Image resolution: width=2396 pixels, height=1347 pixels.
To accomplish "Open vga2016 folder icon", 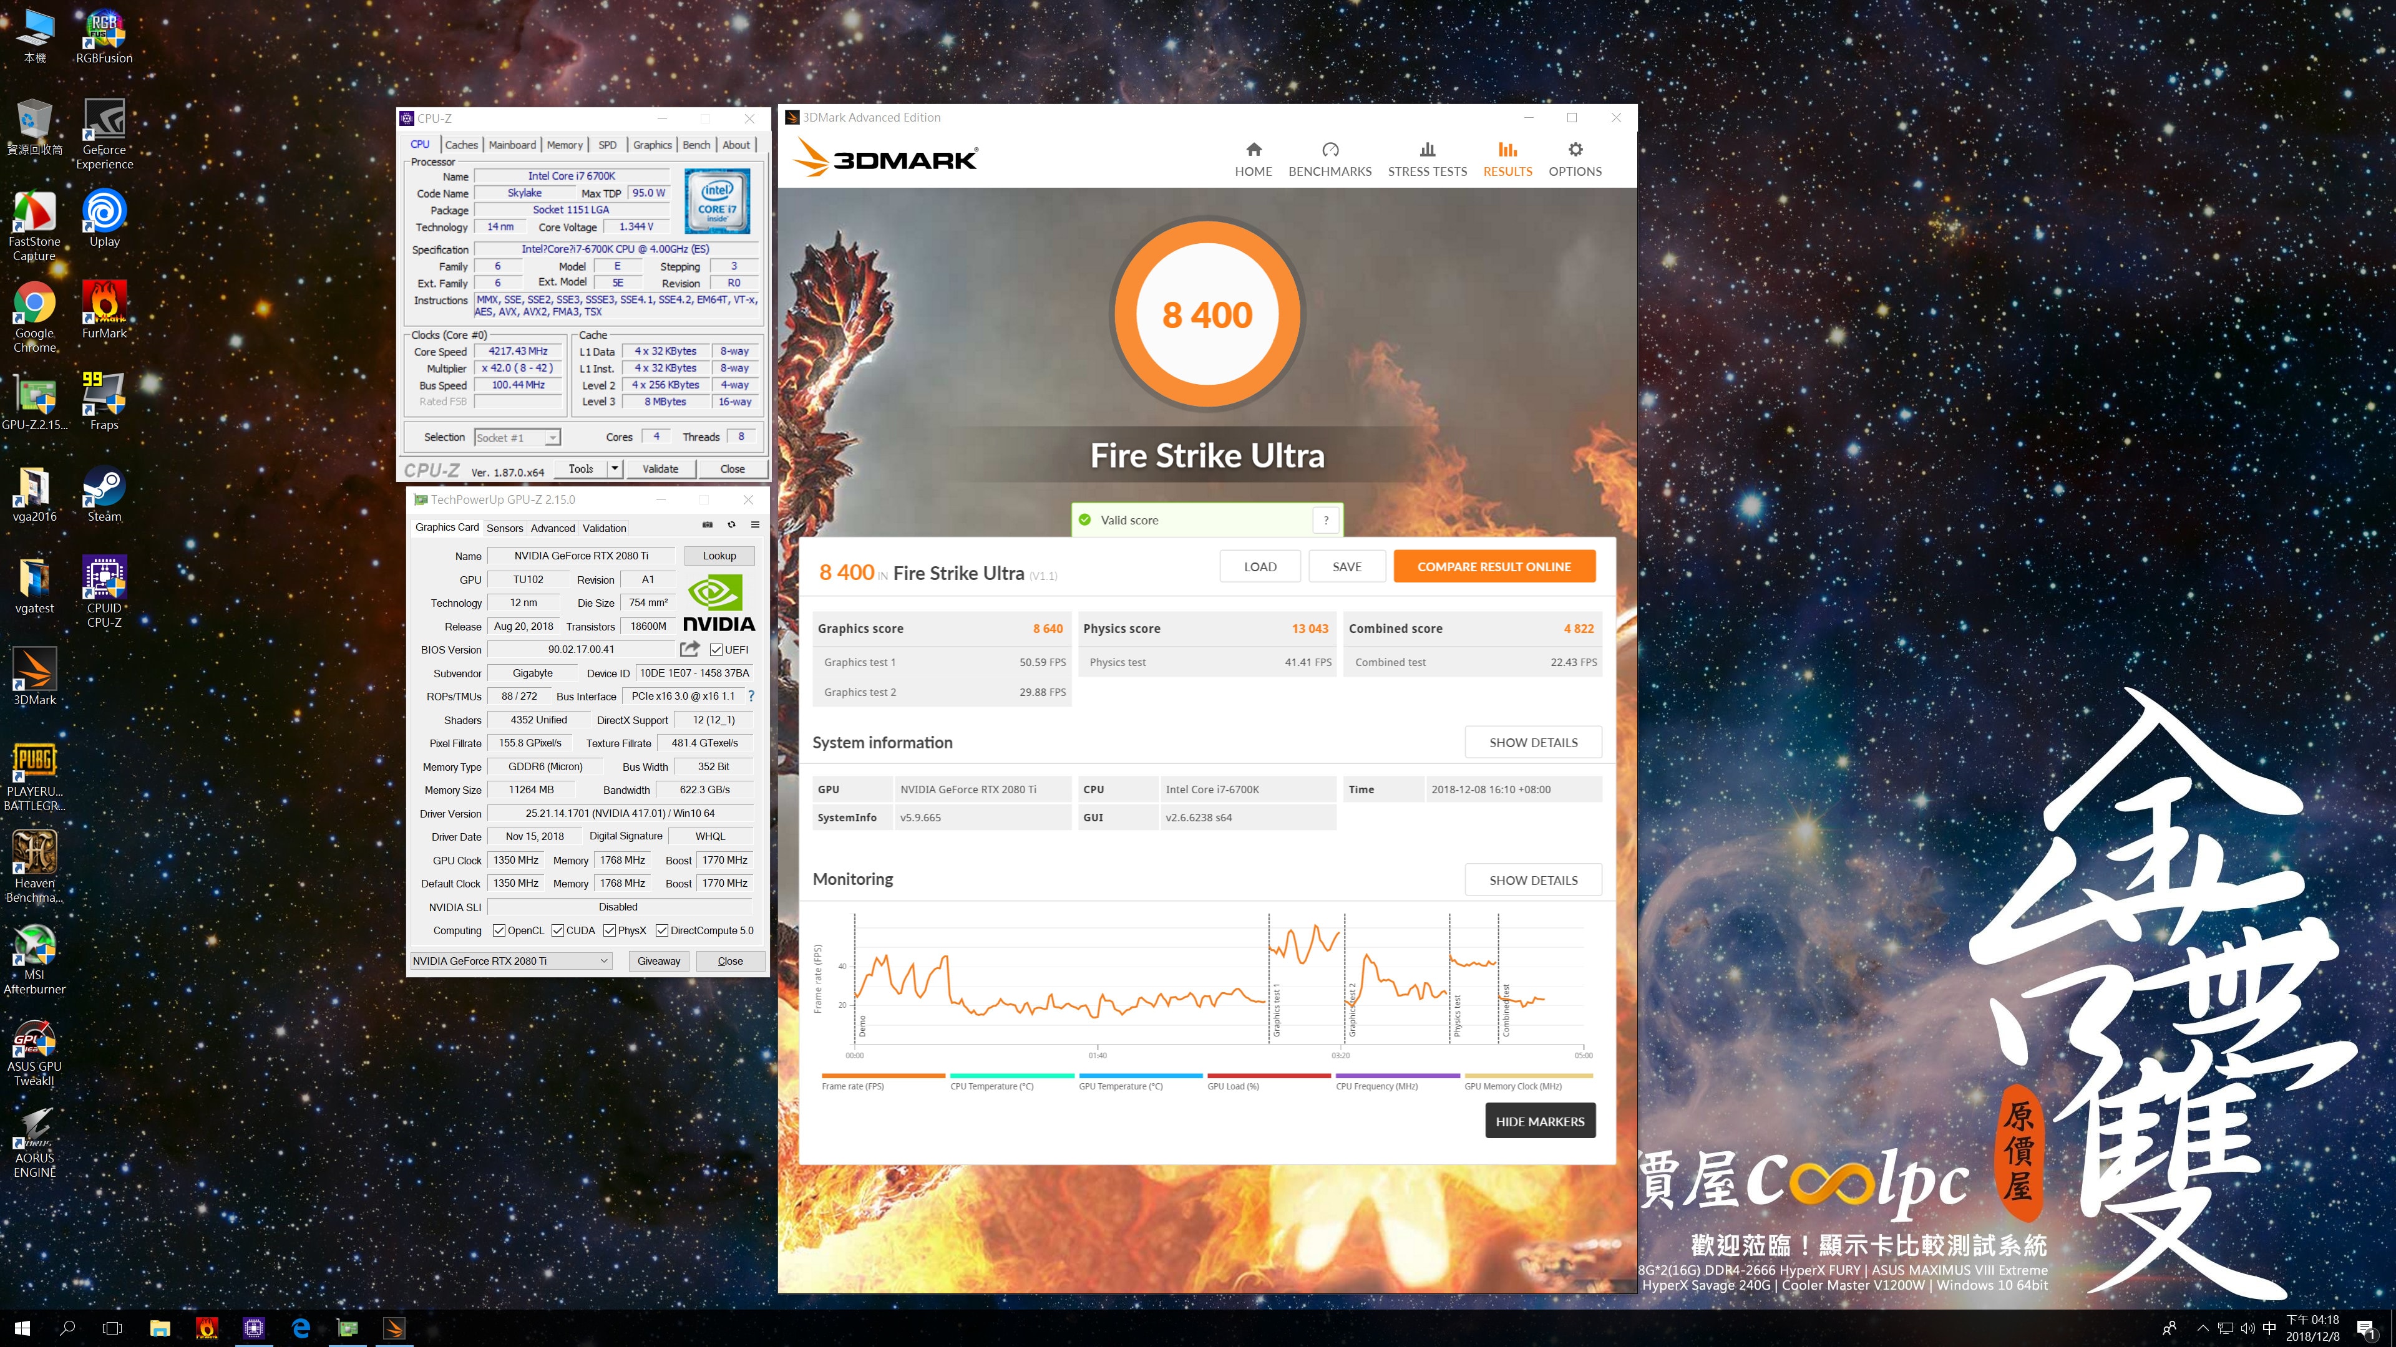I will pos(34,494).
